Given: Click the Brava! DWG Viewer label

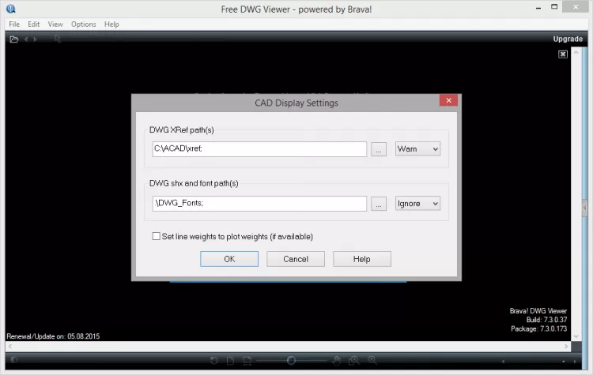Looking at the screenshot, I should point(538,311).
